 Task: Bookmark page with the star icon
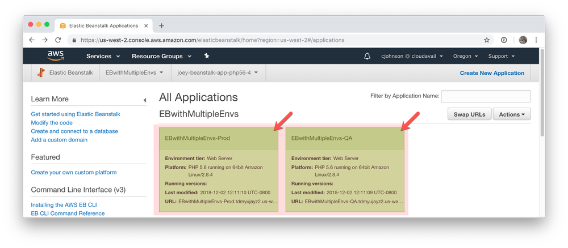point(487,40)
